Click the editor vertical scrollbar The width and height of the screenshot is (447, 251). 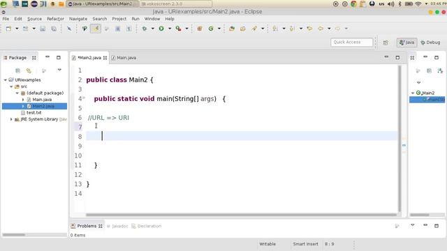point(400,139)
